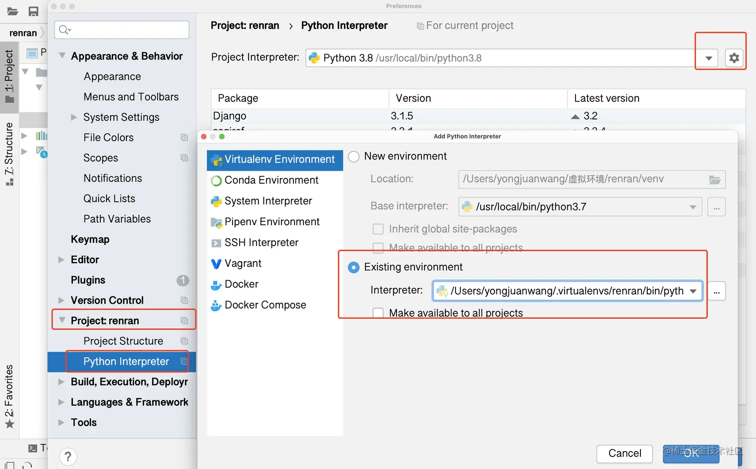Image resolution: width=756 pixels, height=469 pixels.
Task: Open Path Variables settings
Action: tap(117, 219)
